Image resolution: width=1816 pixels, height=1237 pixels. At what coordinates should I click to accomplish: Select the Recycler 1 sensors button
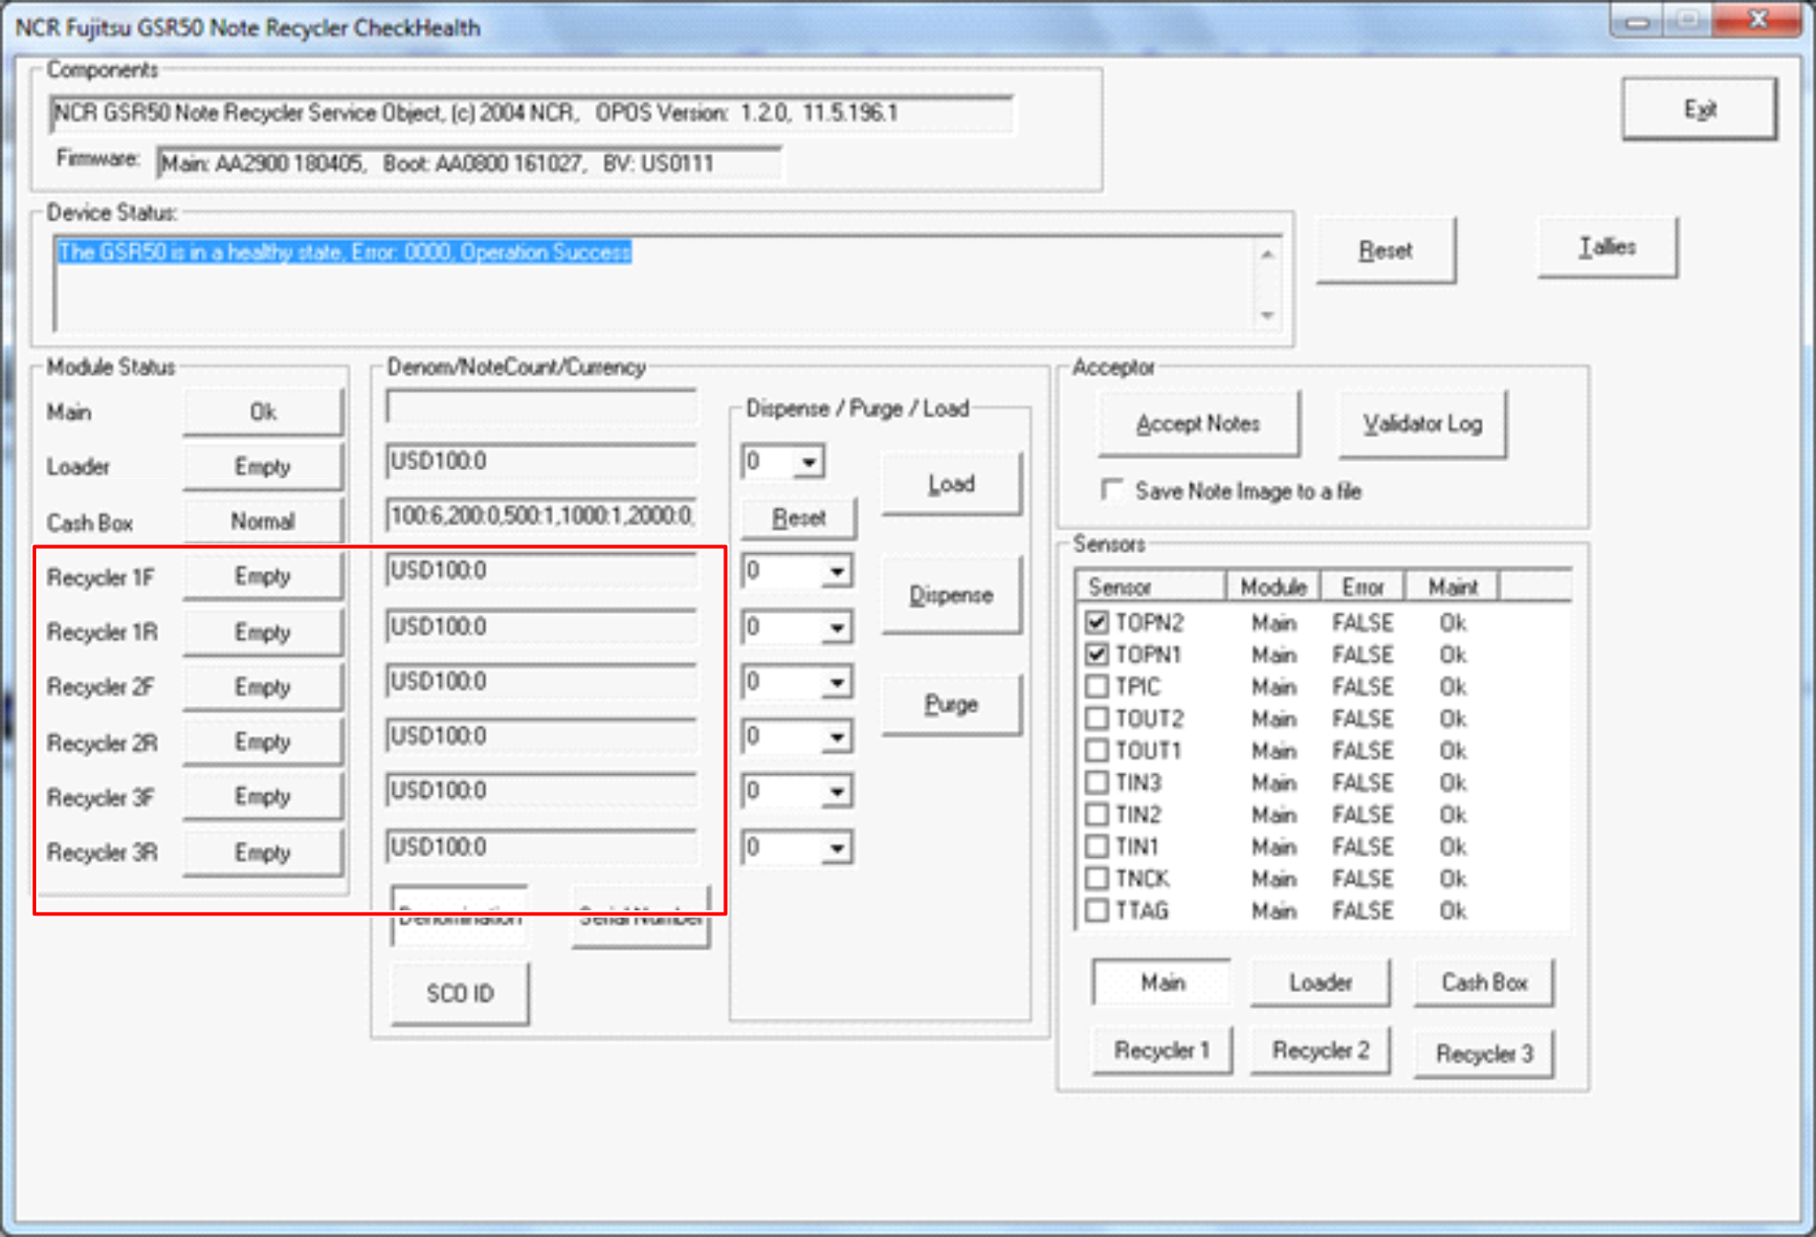click(x=1161, y=1051)
